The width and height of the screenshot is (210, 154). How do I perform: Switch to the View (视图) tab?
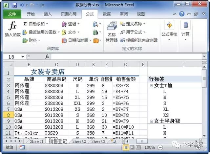(141, 14)
